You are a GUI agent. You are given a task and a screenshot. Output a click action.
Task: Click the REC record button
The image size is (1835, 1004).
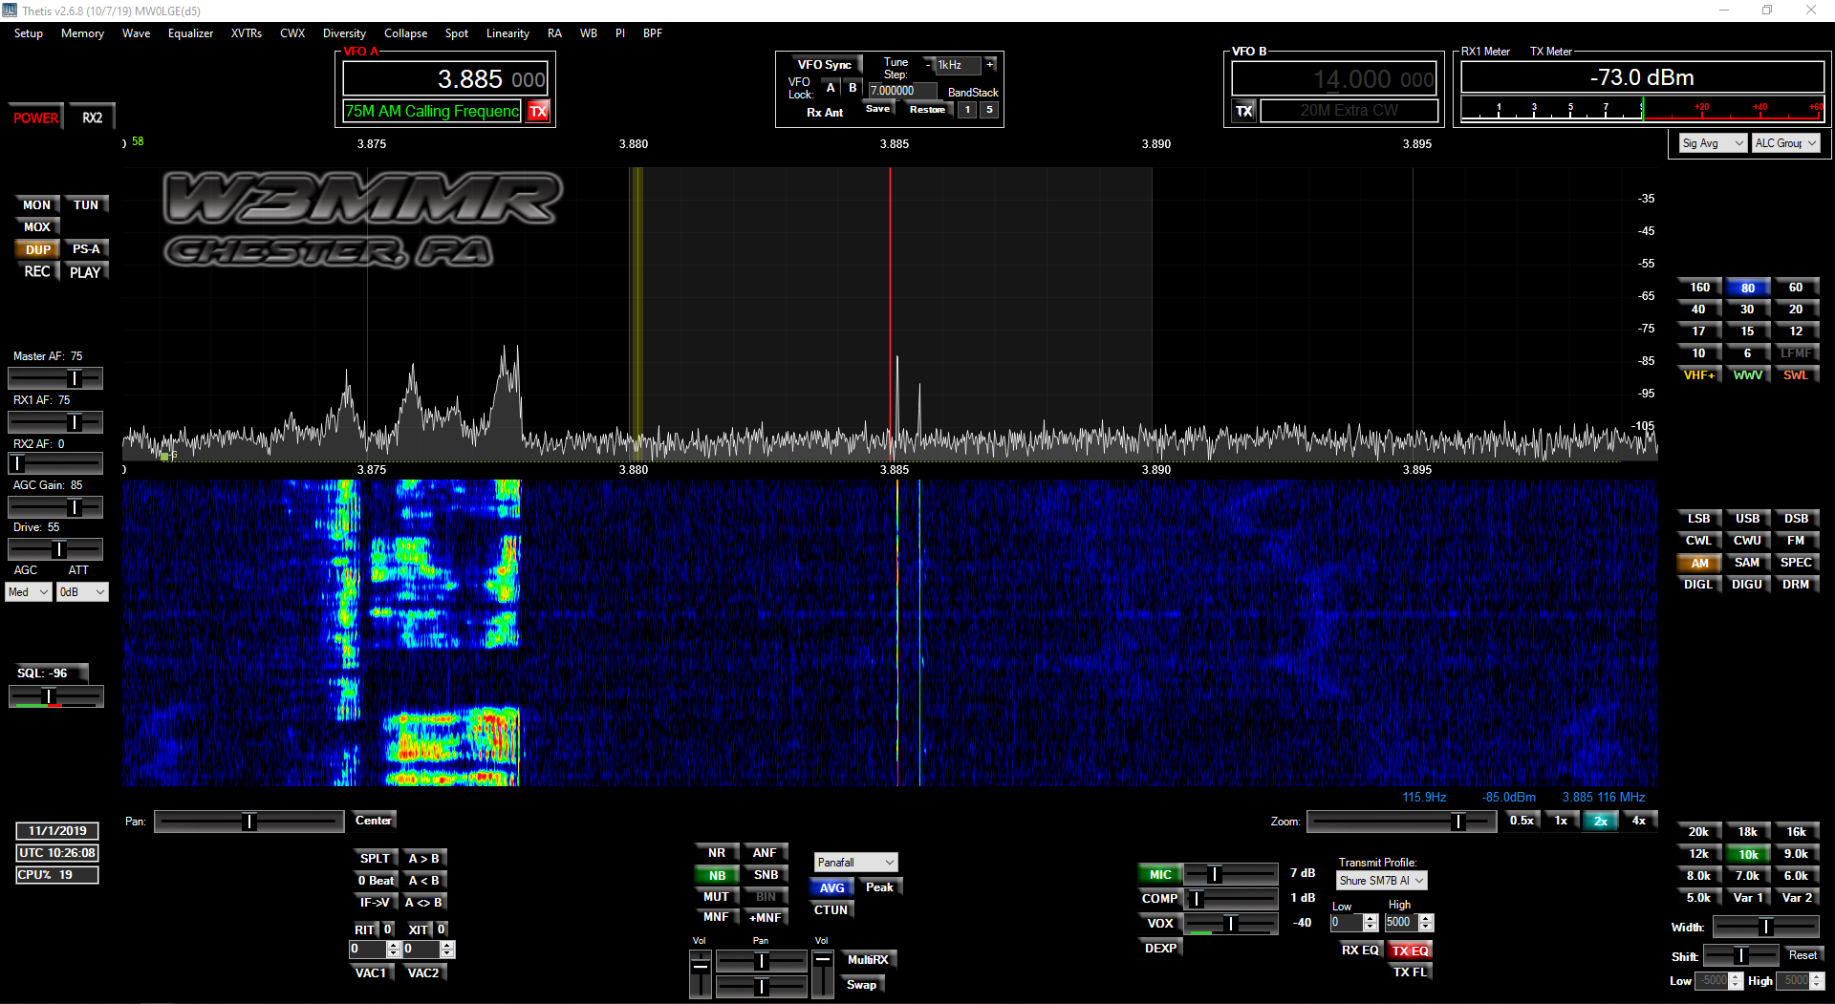37,272
